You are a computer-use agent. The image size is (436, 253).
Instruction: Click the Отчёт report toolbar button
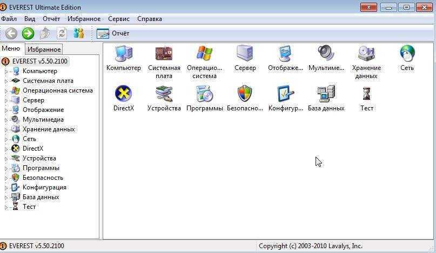click(x=112, y=33)
